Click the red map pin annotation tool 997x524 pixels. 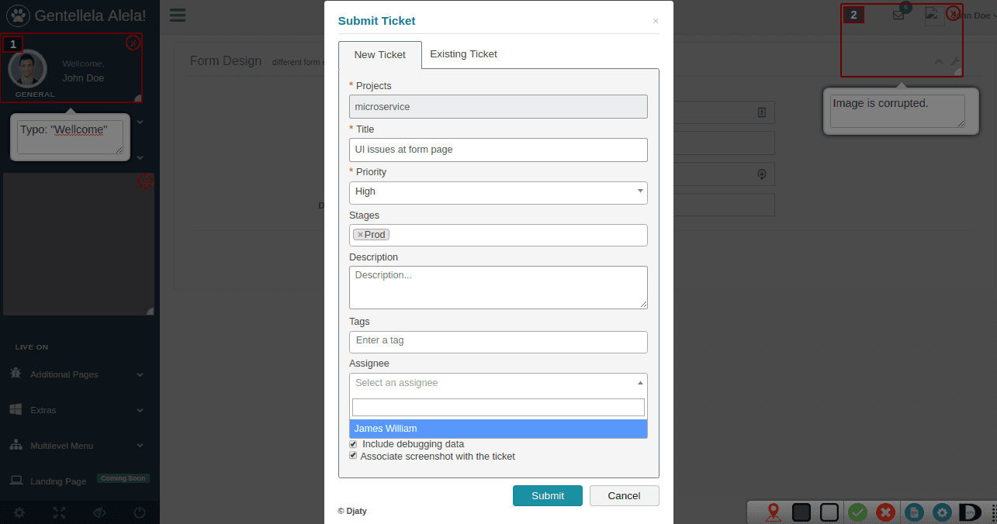[x=773, y=512]
